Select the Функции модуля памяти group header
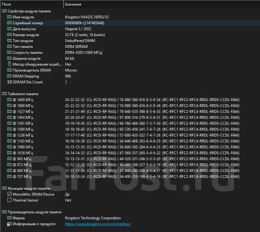Viewport: 260px width, 232px height. pos(29,189)
